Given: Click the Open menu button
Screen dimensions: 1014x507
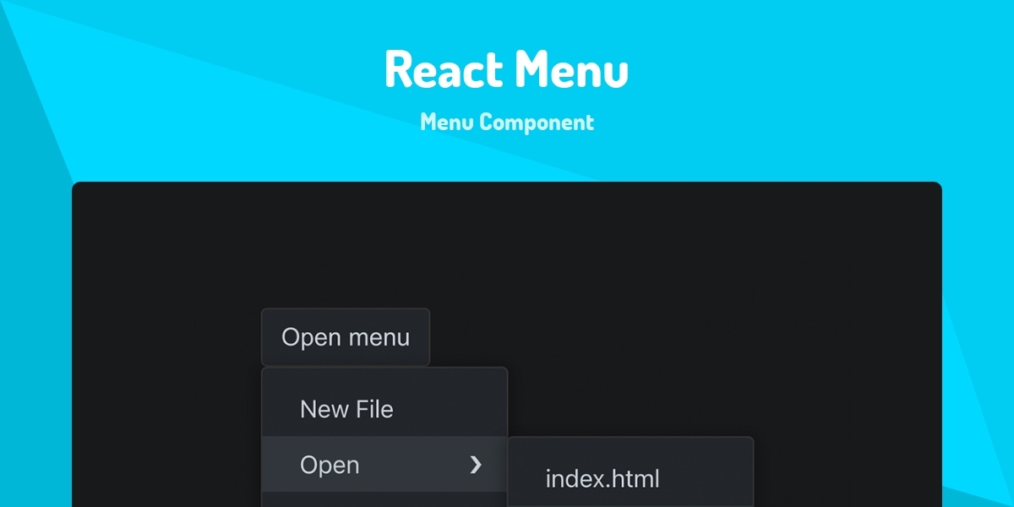Looking at the screenshot, I should click(346, 336).
